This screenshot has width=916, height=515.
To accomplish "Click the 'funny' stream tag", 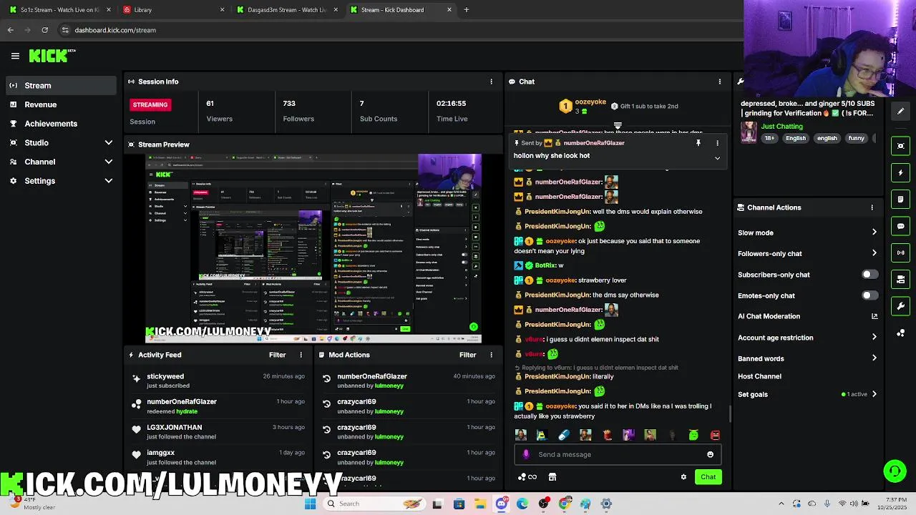I will pos(856,138).
